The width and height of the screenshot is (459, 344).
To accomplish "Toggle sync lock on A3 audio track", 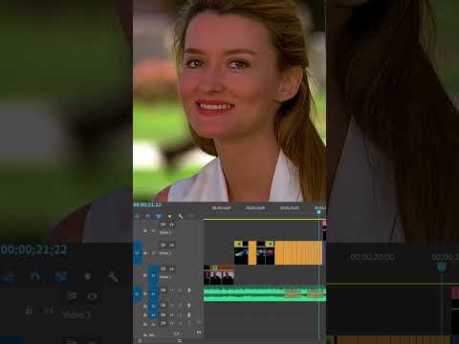I will [164, 315].
